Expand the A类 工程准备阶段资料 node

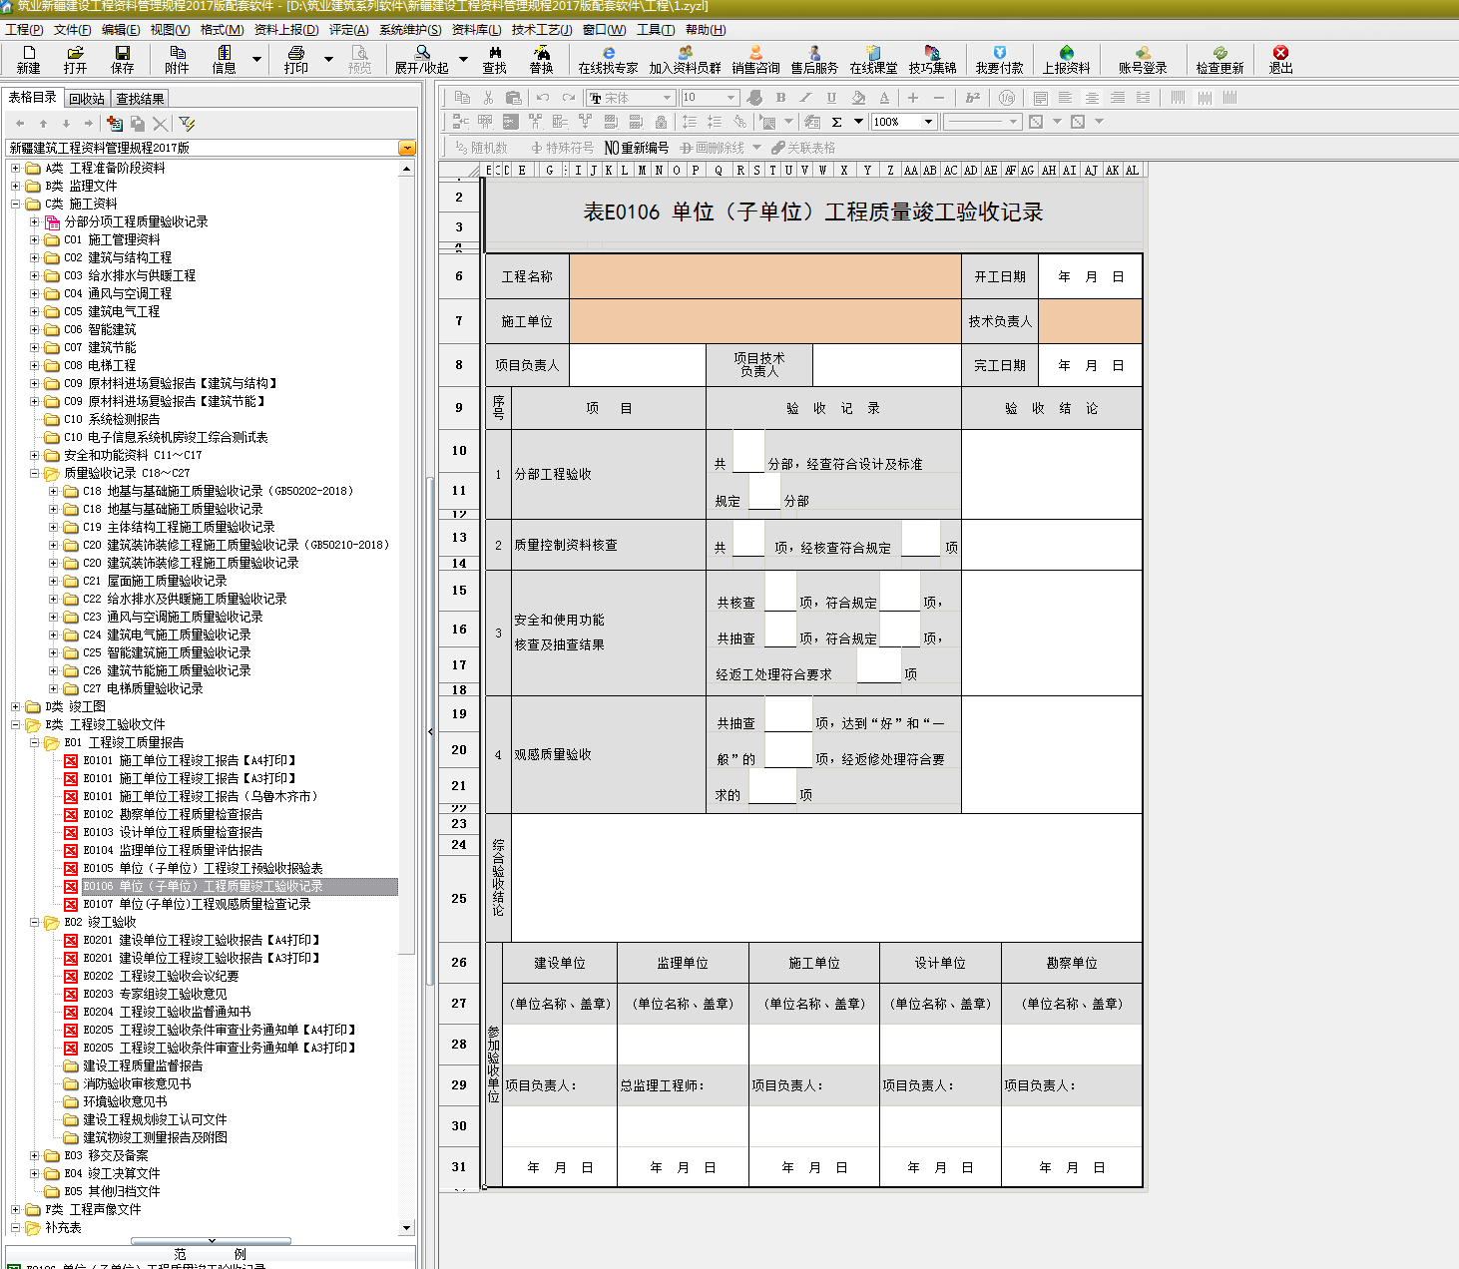coord(15,168)
